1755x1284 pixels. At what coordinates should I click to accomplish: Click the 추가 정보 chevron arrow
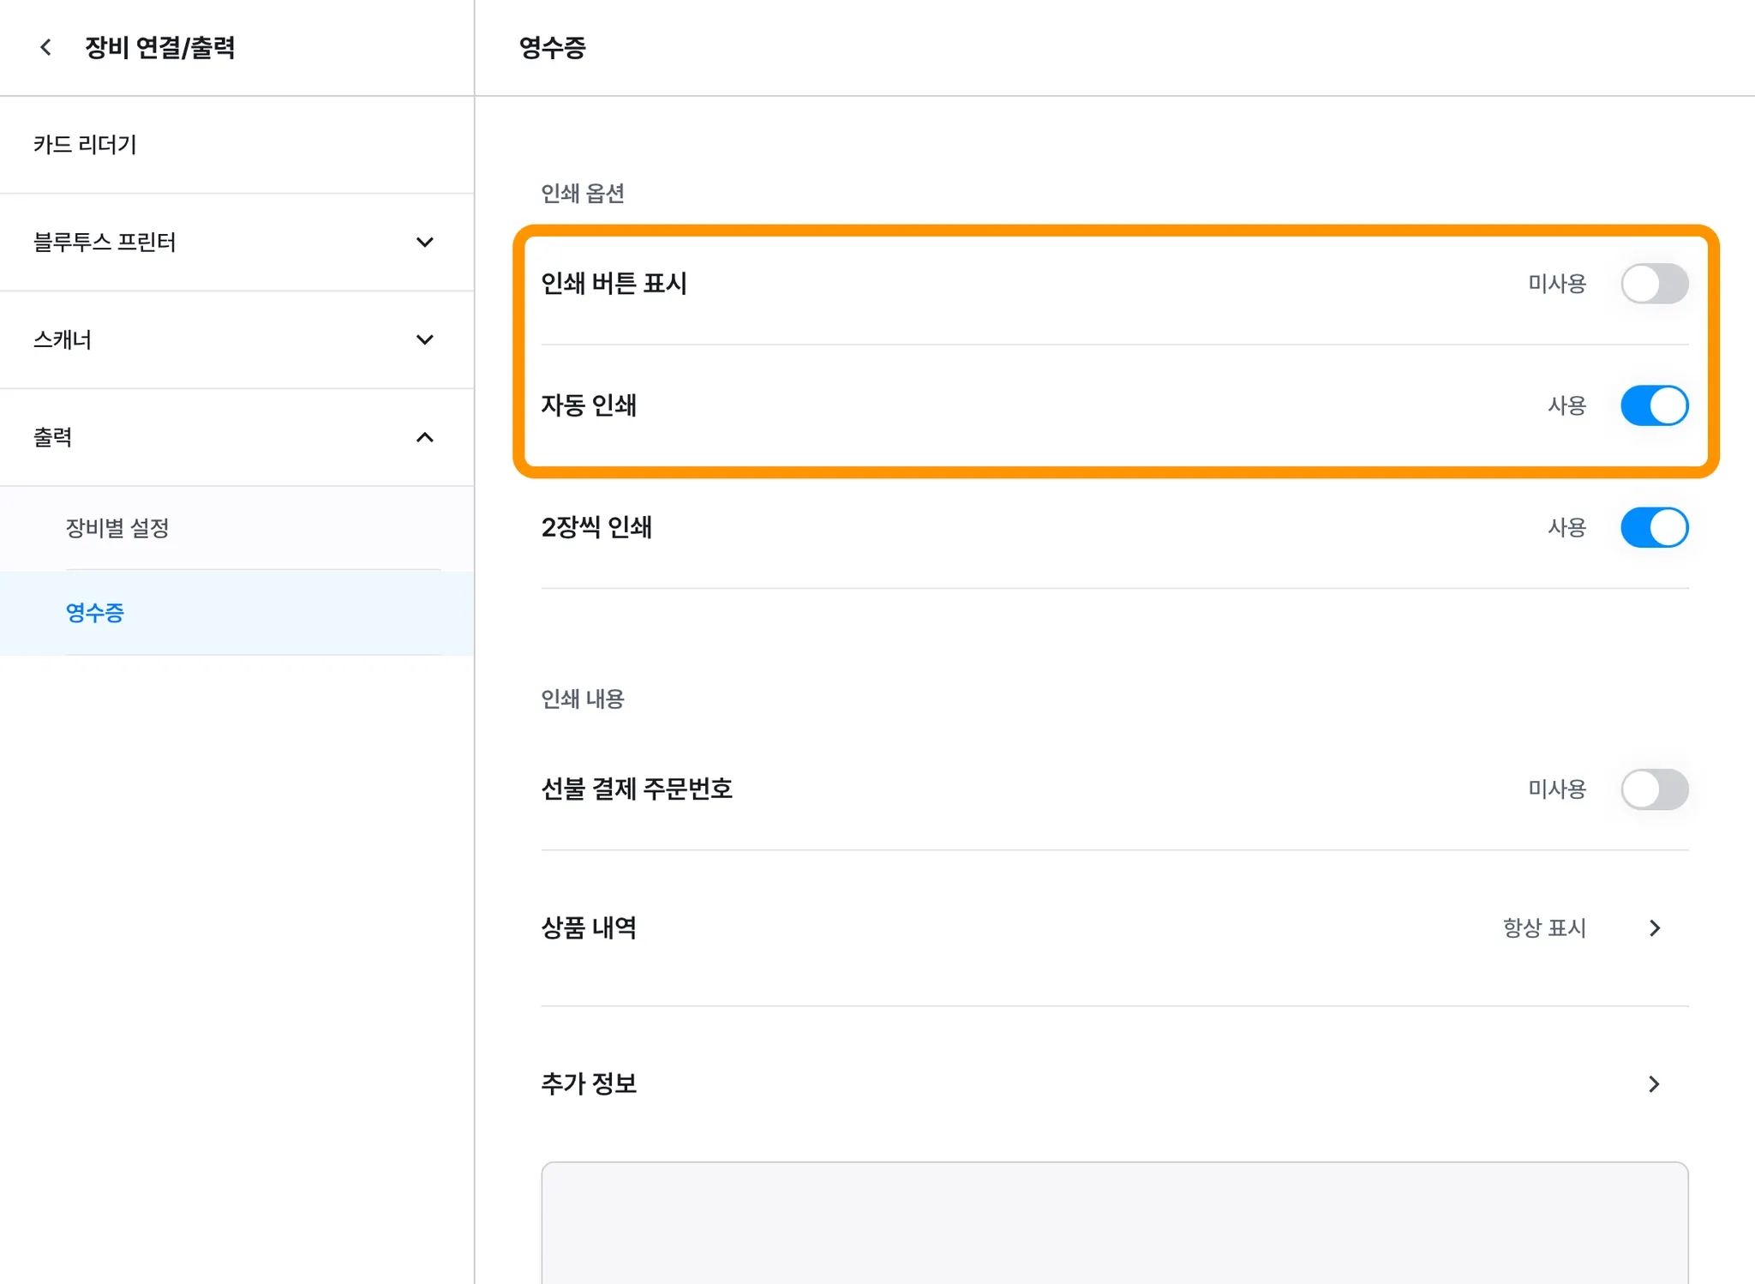[1655, 1084]
